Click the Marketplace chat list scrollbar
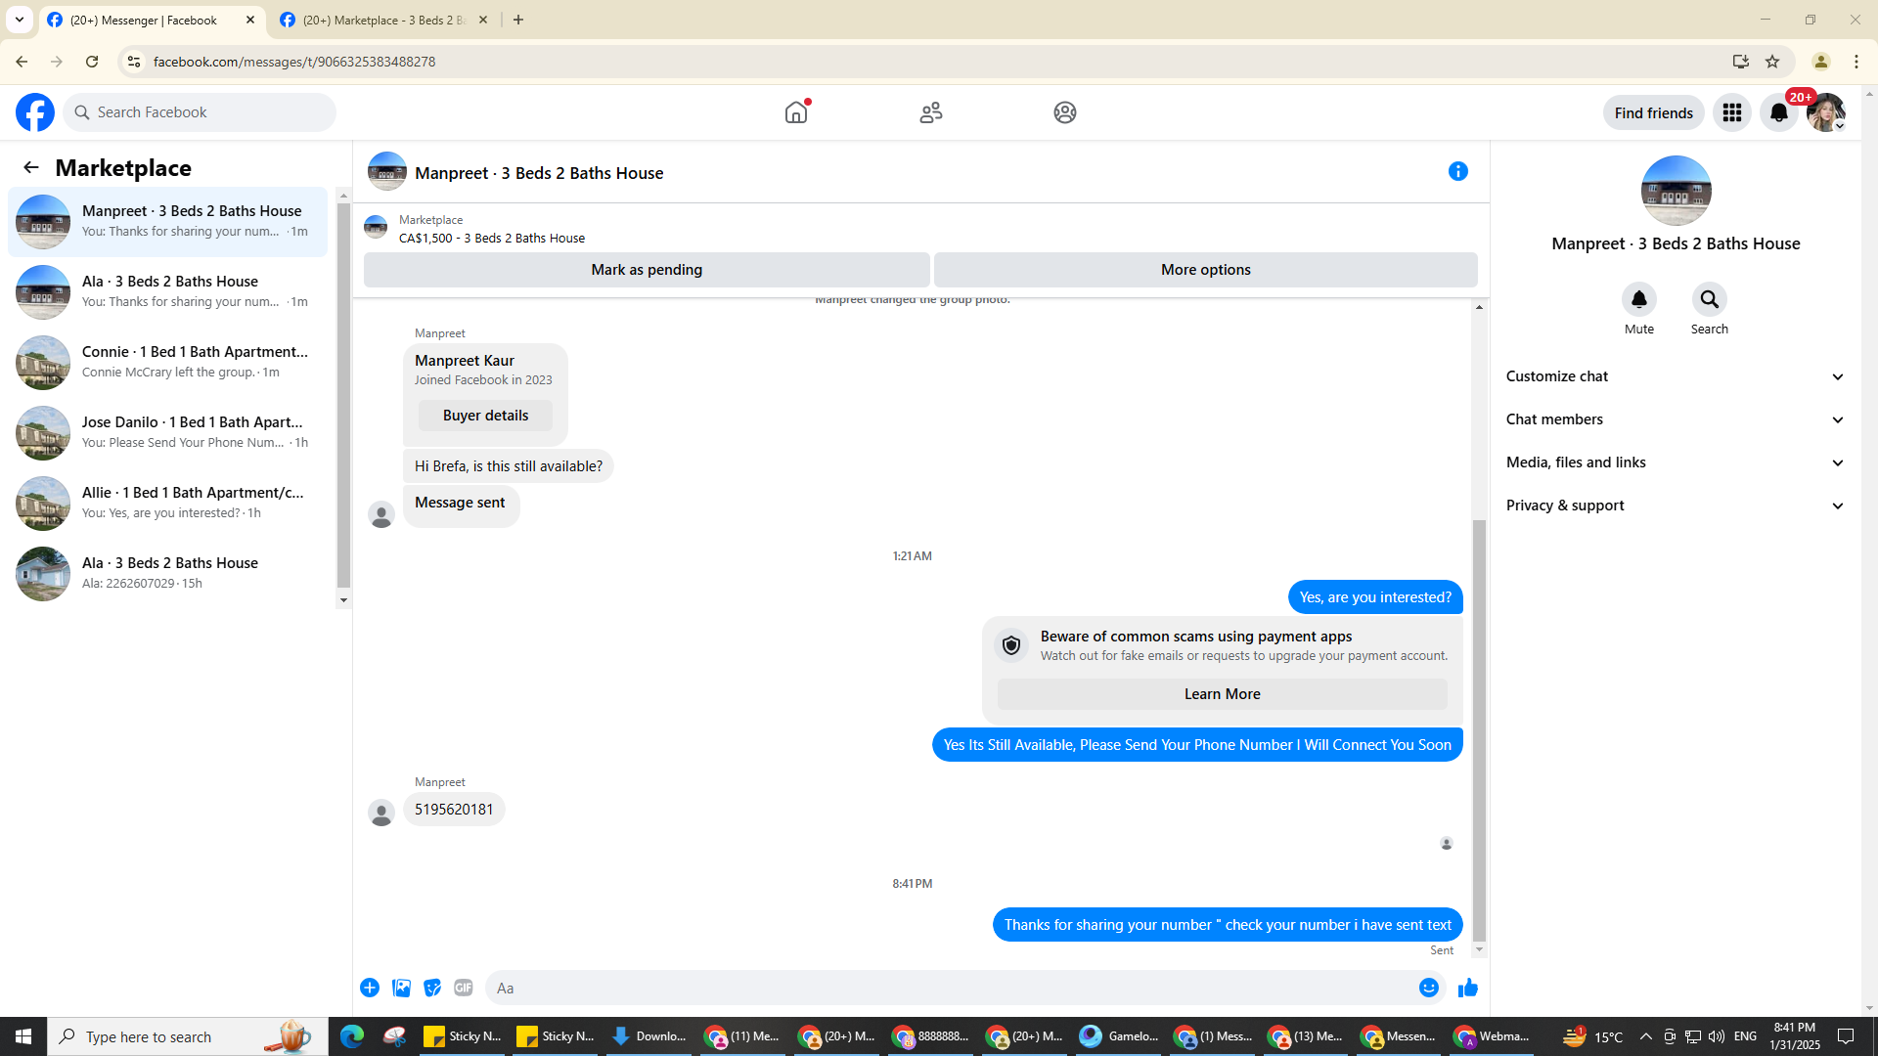 [343, 397]
